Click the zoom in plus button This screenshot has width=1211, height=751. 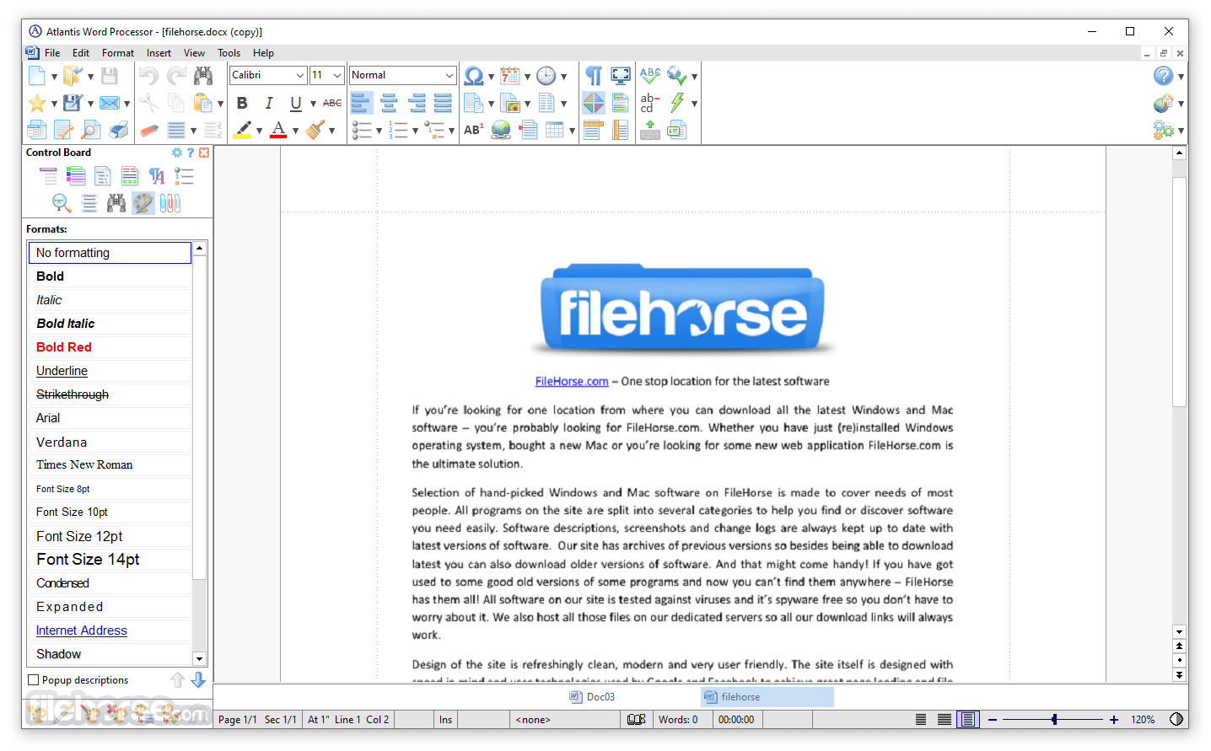pyautogui.click(x=1114, y=719)
